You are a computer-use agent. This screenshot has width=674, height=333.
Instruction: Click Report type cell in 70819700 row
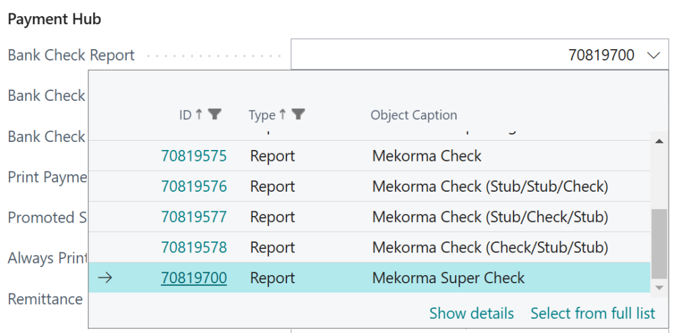coord(272,278)
